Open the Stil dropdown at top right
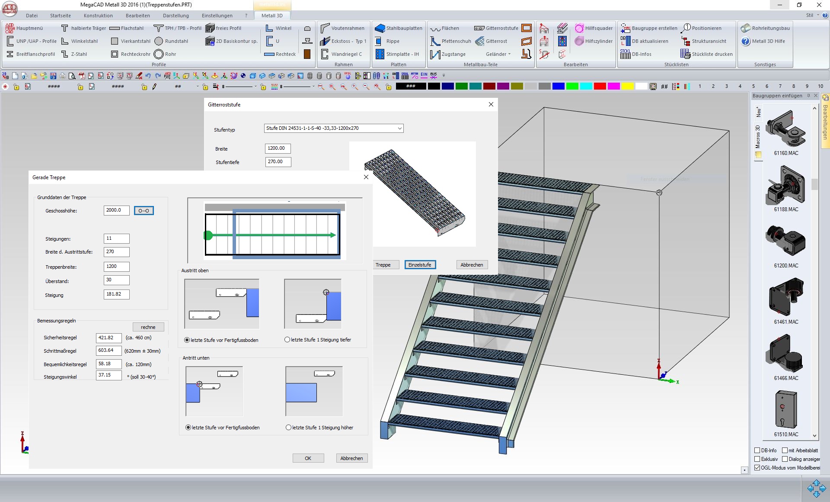Image resolution: width=830 pixels, height=502 pixels. tap(812, 15)
